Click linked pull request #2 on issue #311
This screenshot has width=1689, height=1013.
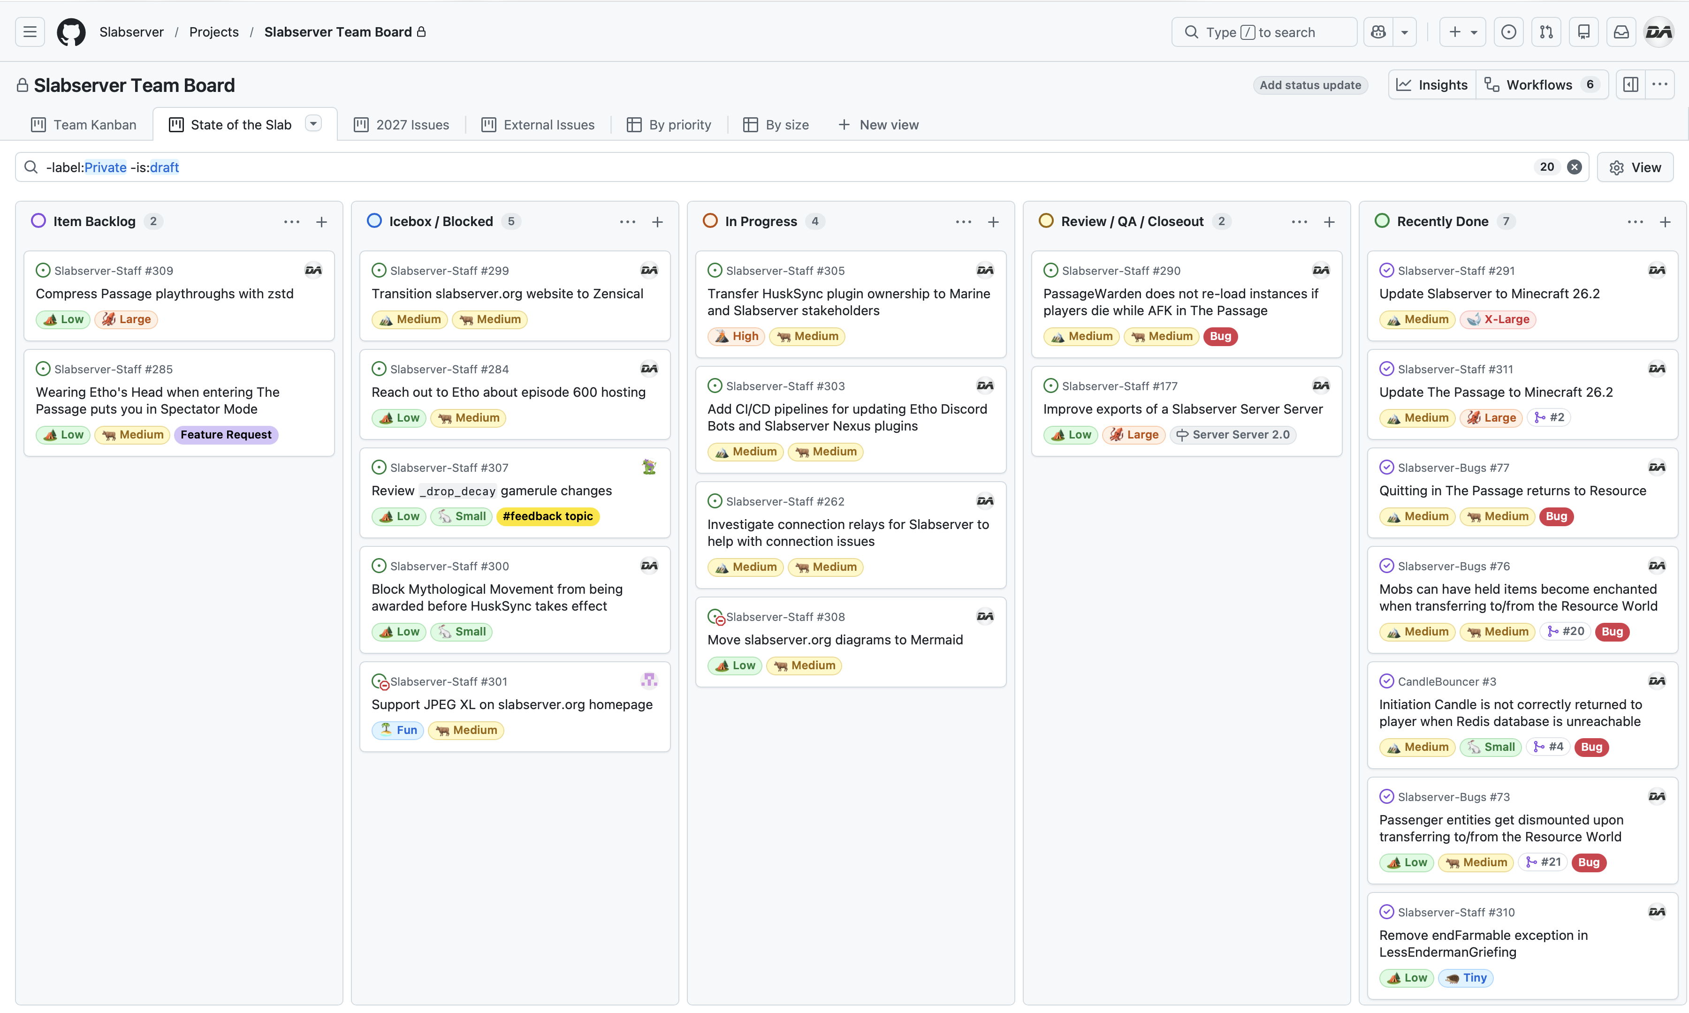click(x=1549, y=418)
